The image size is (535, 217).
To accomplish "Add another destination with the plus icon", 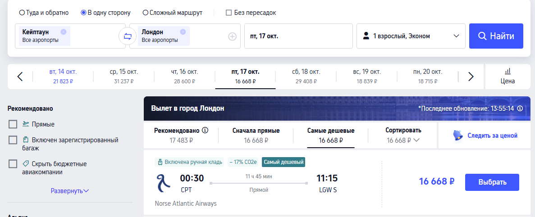I will click(232, 36).
